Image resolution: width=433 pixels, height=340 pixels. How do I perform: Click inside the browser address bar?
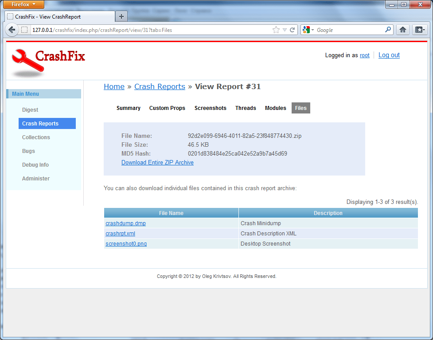(x=155, y=30)
